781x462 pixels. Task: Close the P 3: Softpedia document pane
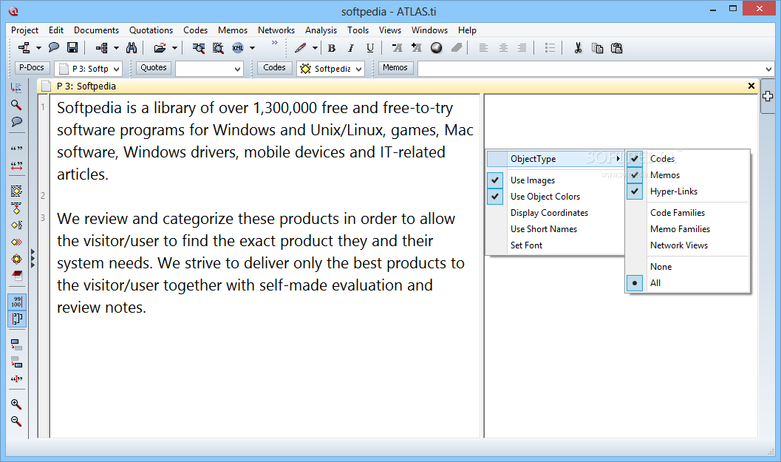coord(751,86)
